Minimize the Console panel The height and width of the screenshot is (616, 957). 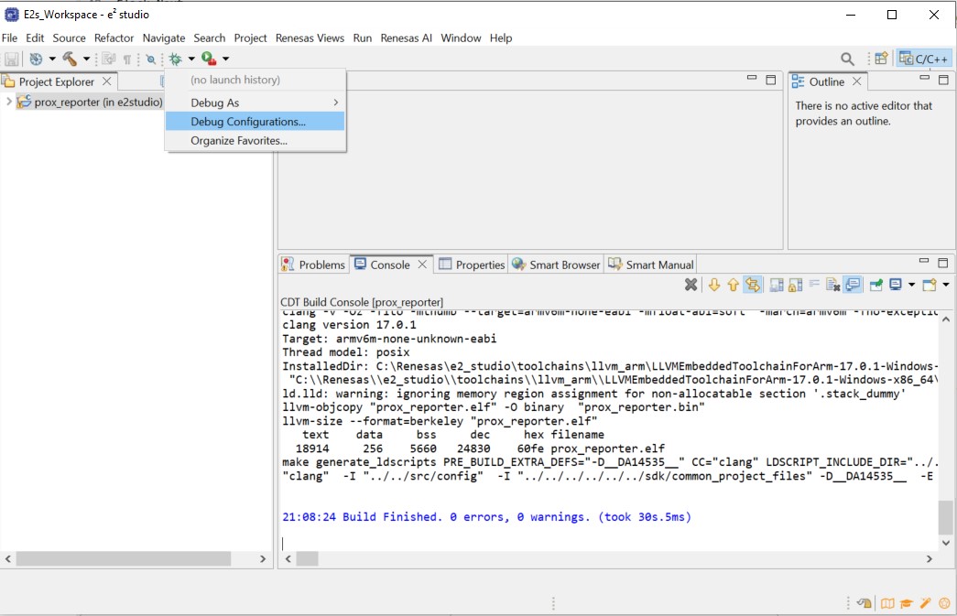coord(924,262)
